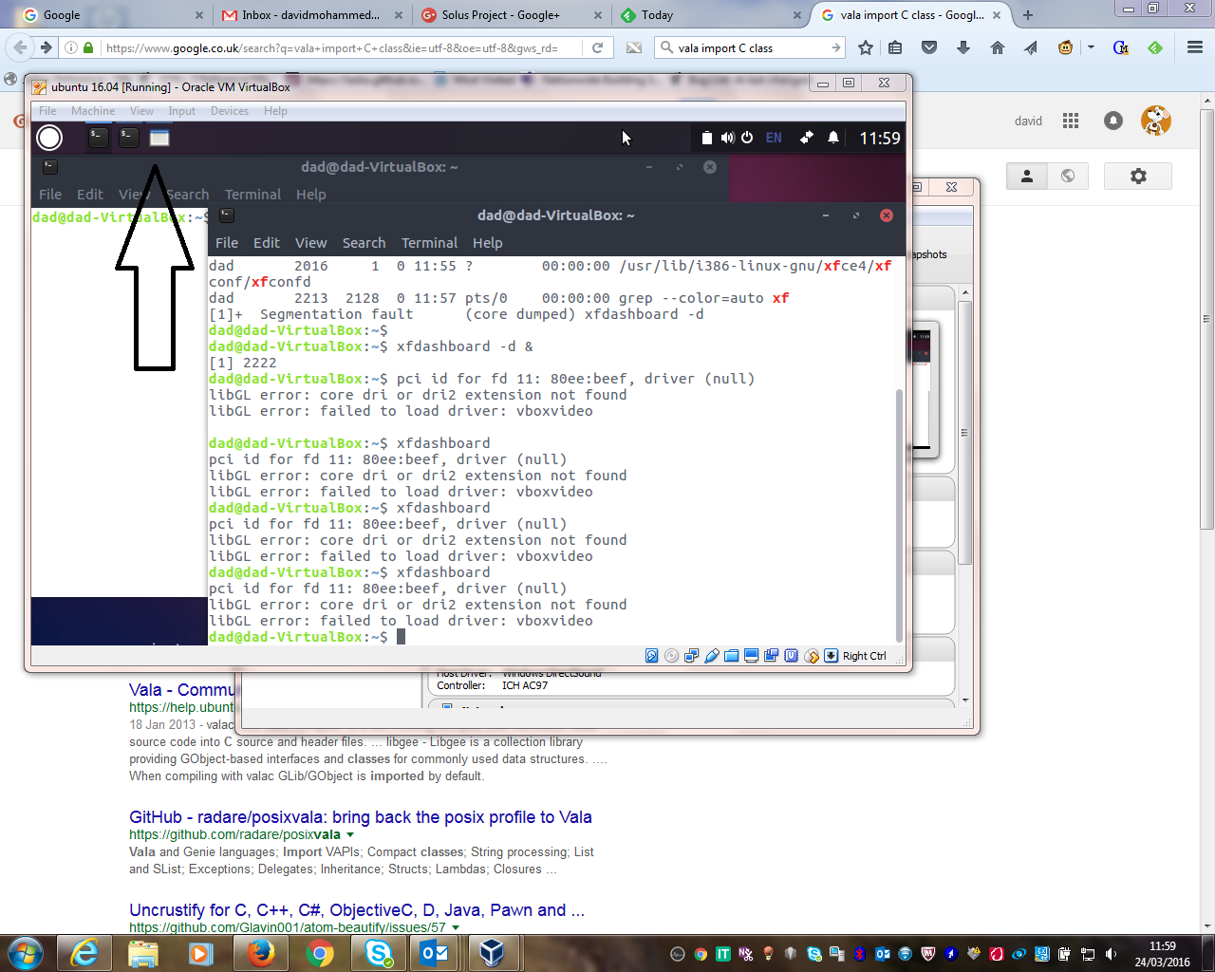Click Firefox search box with vala query
The width and height of the screenshot is (1215, 972).
coord(752,47)
